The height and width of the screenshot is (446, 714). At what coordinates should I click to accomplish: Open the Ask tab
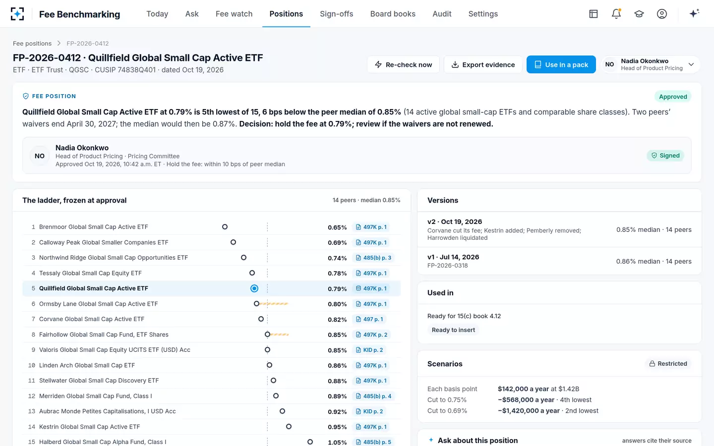[192, 14]
